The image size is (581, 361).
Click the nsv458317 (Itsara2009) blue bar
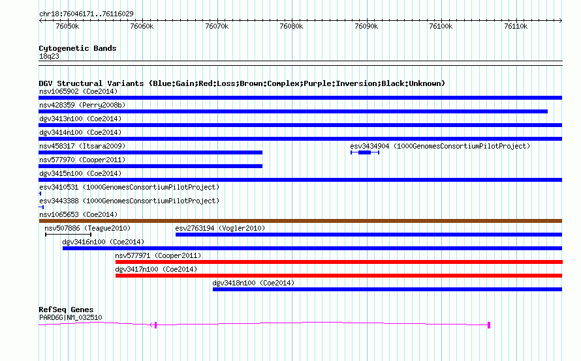(x=150, y=152)
